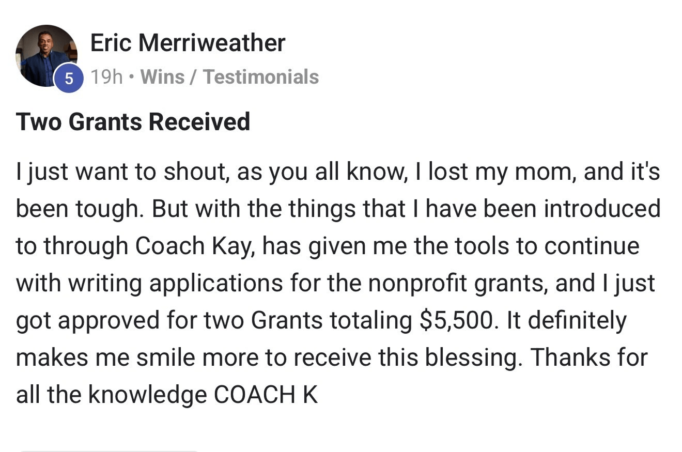Viewport: 682px width, 452px height.
Task: Click the dot separator after 19h
Action: (x=132, y=77)
